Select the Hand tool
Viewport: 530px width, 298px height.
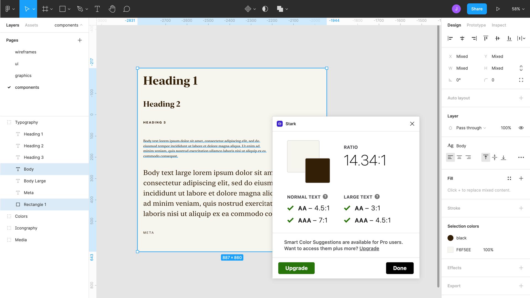tap(112, 9)
